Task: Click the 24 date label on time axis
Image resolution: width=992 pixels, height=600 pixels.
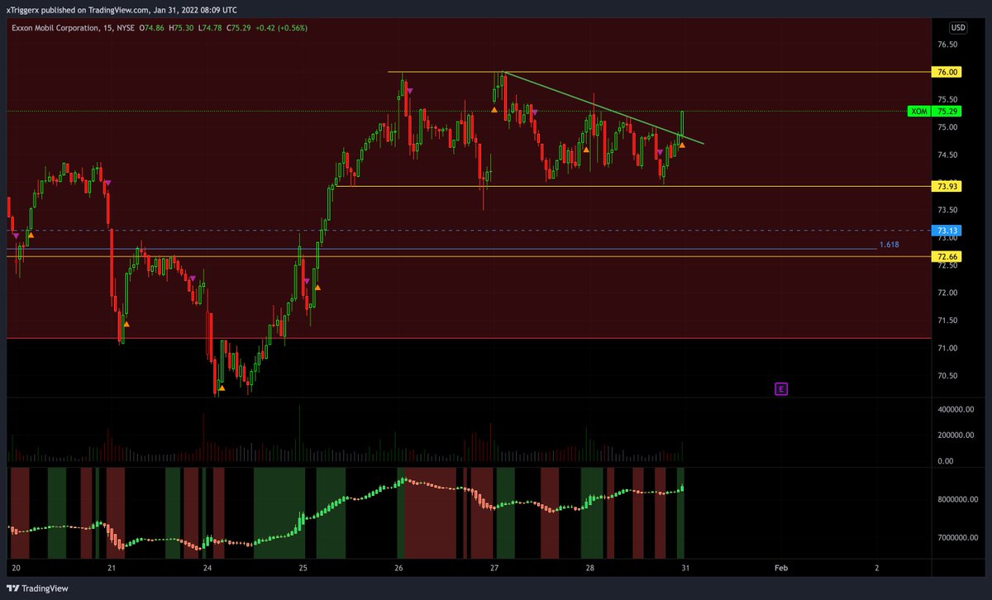Action: click(207, 568)
